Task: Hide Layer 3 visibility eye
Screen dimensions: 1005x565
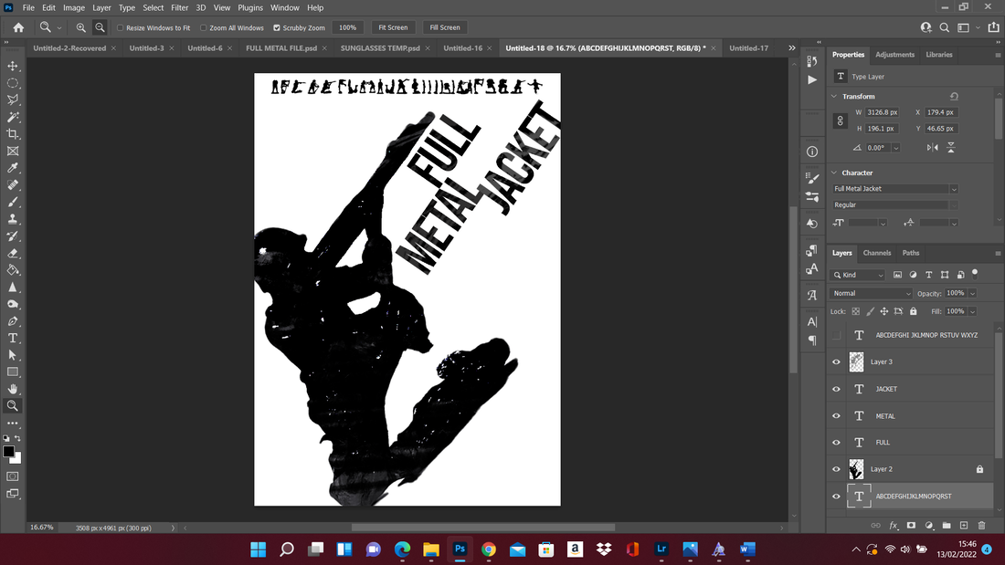Action: point(836,362)
